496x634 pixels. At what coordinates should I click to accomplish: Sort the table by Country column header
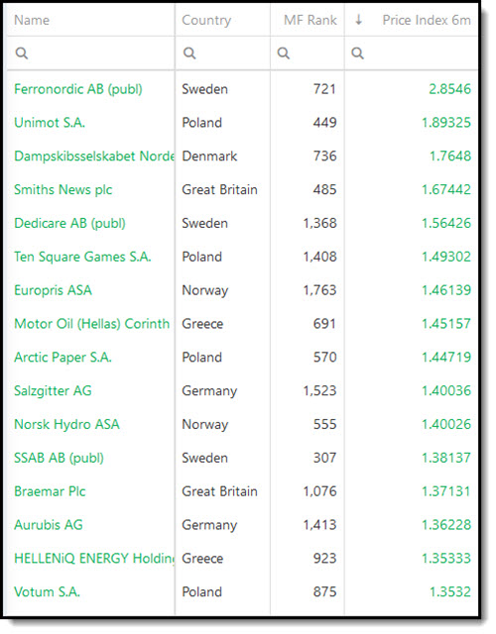(x=206, y=20)
